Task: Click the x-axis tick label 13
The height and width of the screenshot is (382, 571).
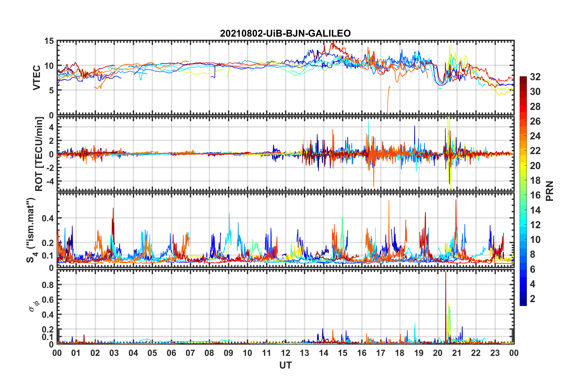Action: (x=304, y=353)
